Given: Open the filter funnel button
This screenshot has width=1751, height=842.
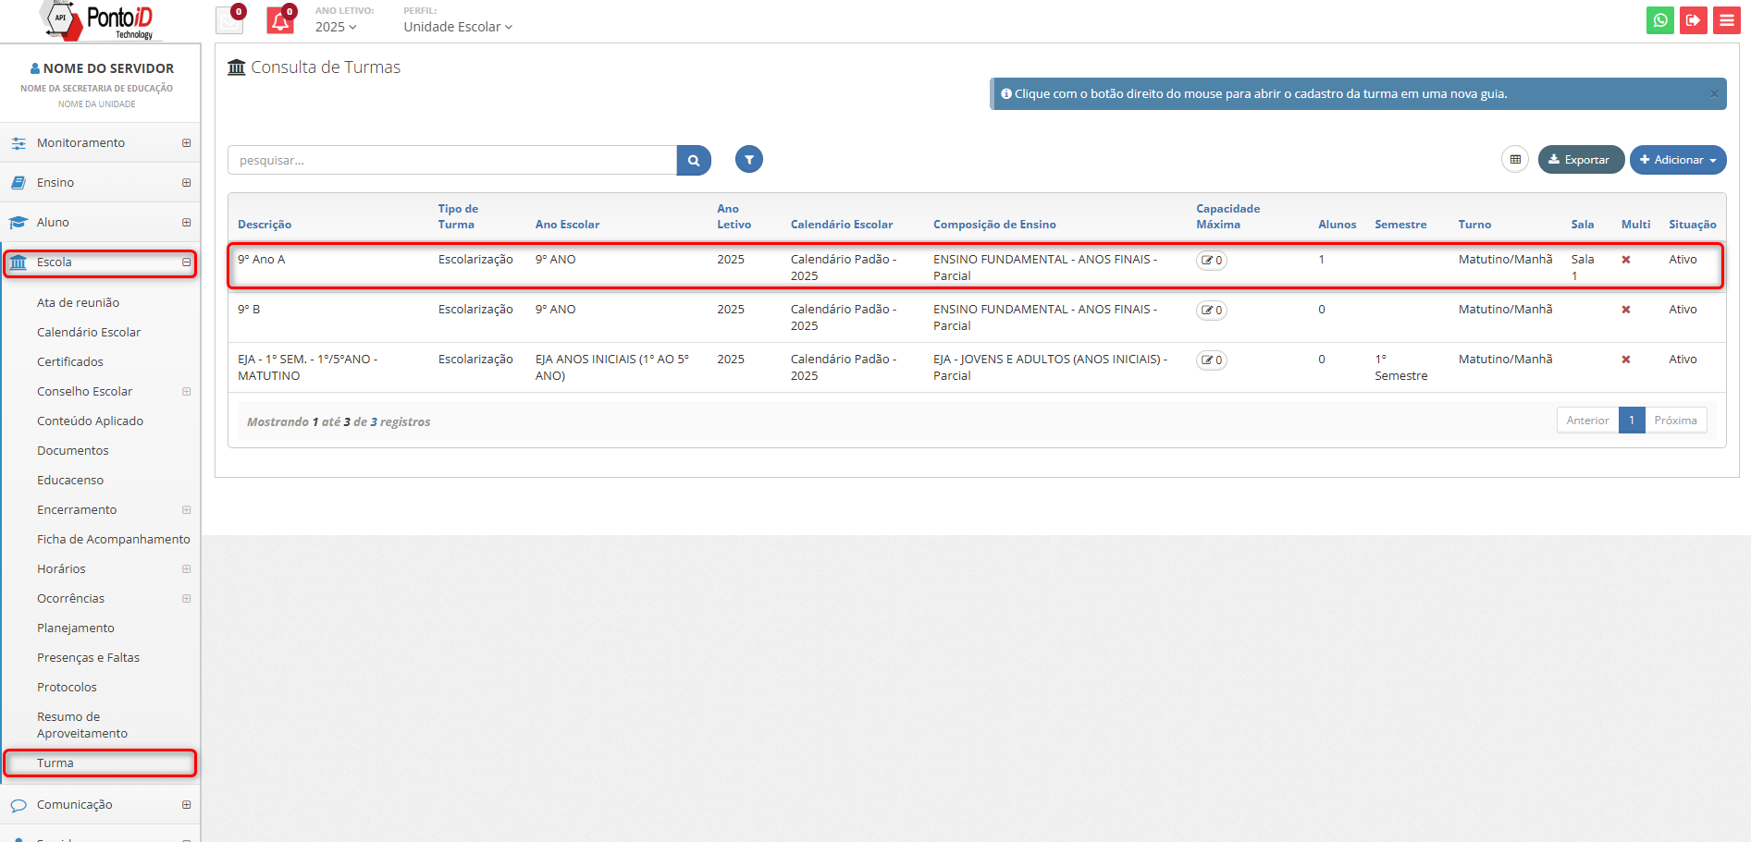Looking at the screenshot, I should click(x=749, y=160).
